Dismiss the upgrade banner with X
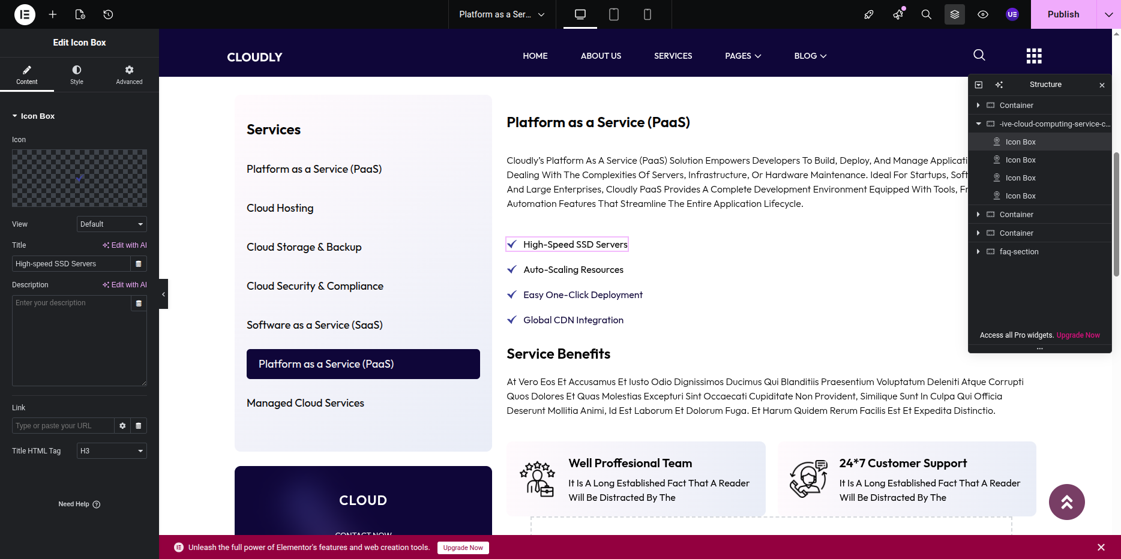Screen dimensions: 1121x559 [x=1101, y=547]
